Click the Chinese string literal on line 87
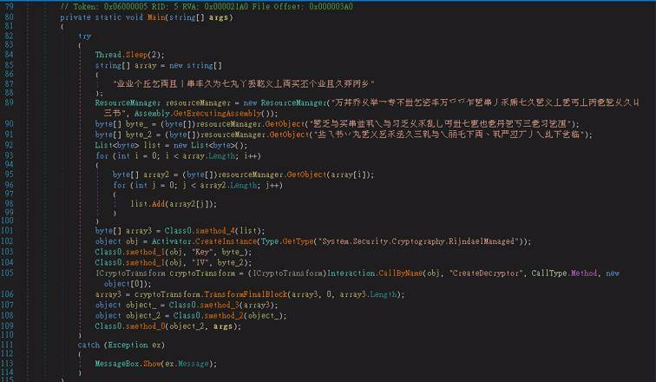 point(244,84)
